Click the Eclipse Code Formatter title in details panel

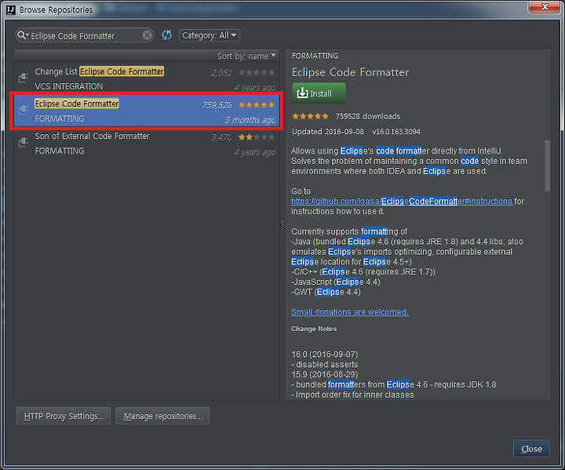pyautogui.click(x=350, y=72)
